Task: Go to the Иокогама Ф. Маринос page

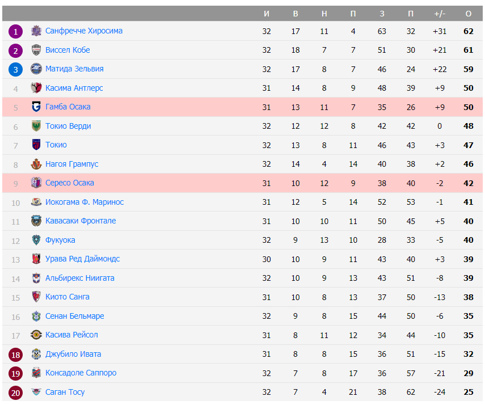Action: coord(85,202)
